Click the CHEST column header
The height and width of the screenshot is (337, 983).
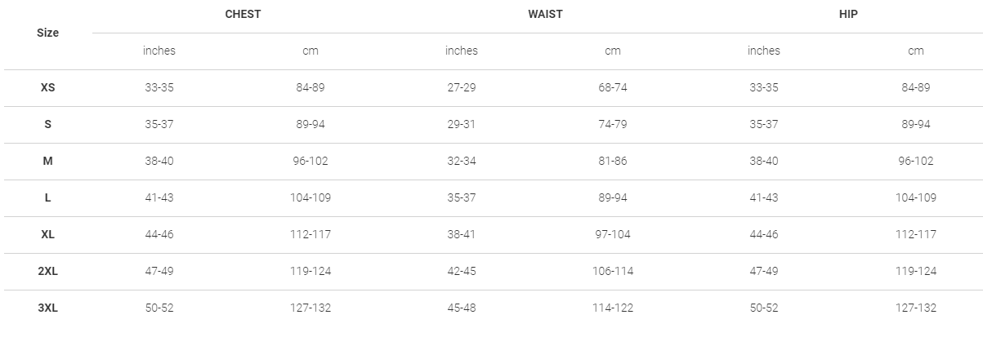tap(243, 15)
